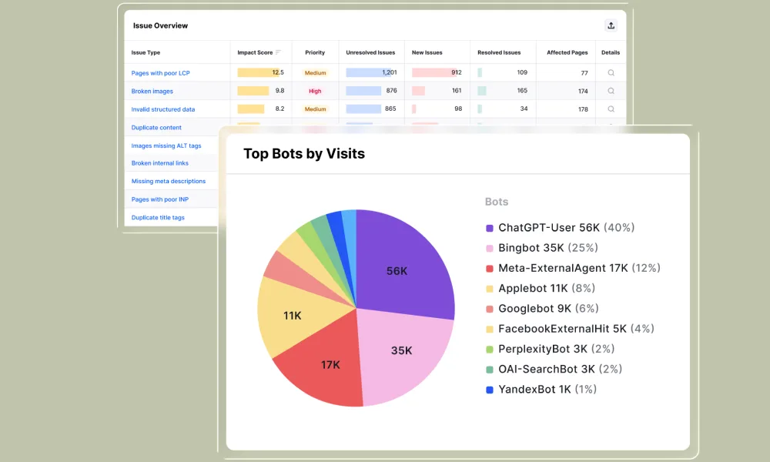770x462 pixels.
Task: Click the Affected Pages column header
Action: tap(567, 52)
